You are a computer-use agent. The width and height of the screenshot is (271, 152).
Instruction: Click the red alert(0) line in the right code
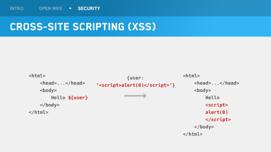point(217,112)
